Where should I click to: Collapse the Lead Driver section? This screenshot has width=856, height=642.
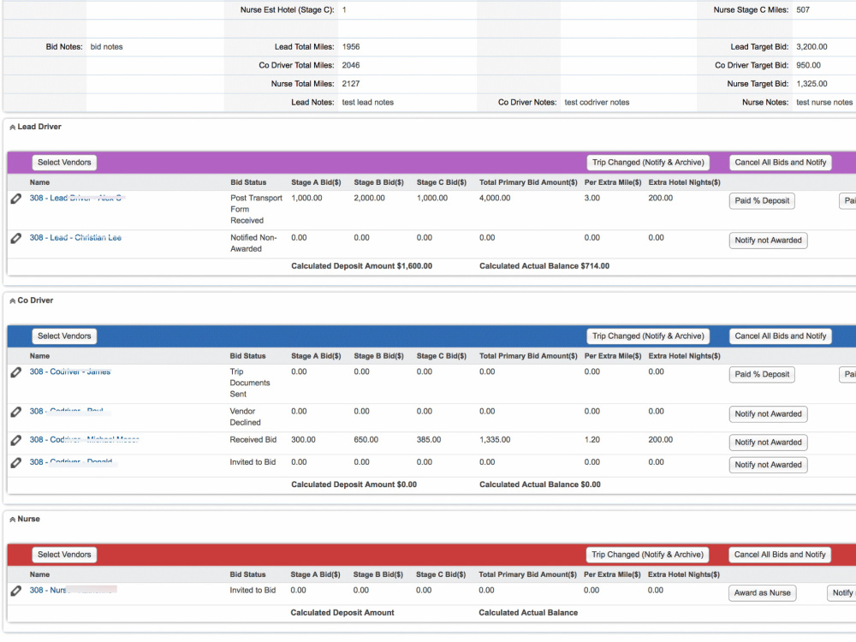13,128
